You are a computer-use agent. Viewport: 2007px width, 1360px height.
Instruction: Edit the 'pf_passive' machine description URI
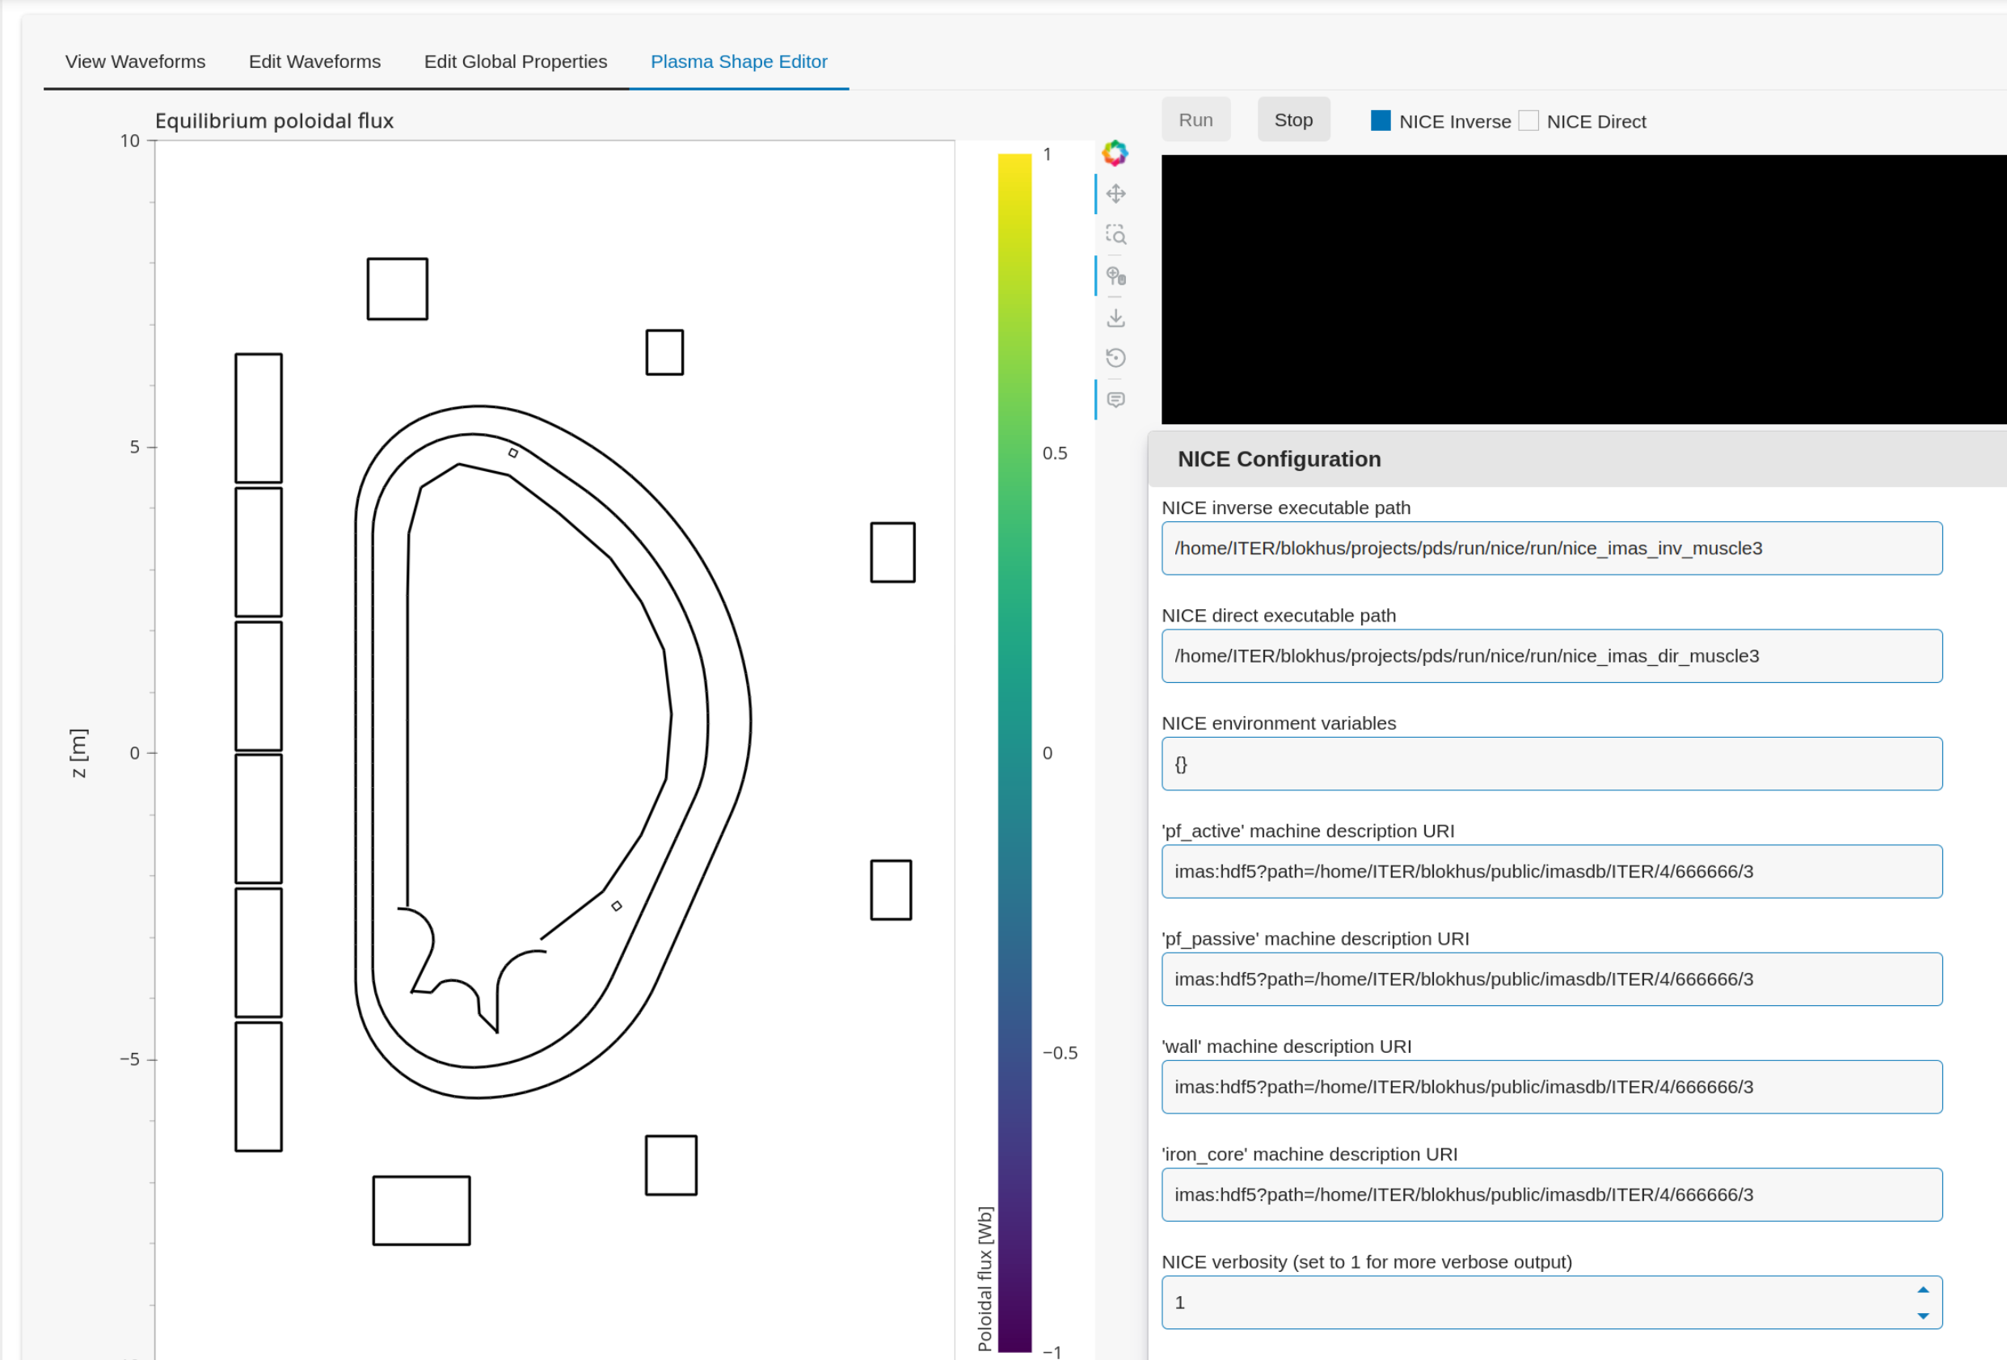(1552, 980)
